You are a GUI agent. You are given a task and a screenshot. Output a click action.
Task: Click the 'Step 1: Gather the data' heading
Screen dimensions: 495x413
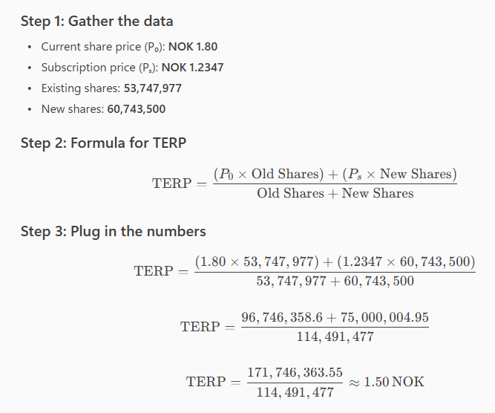coord(96,22)
